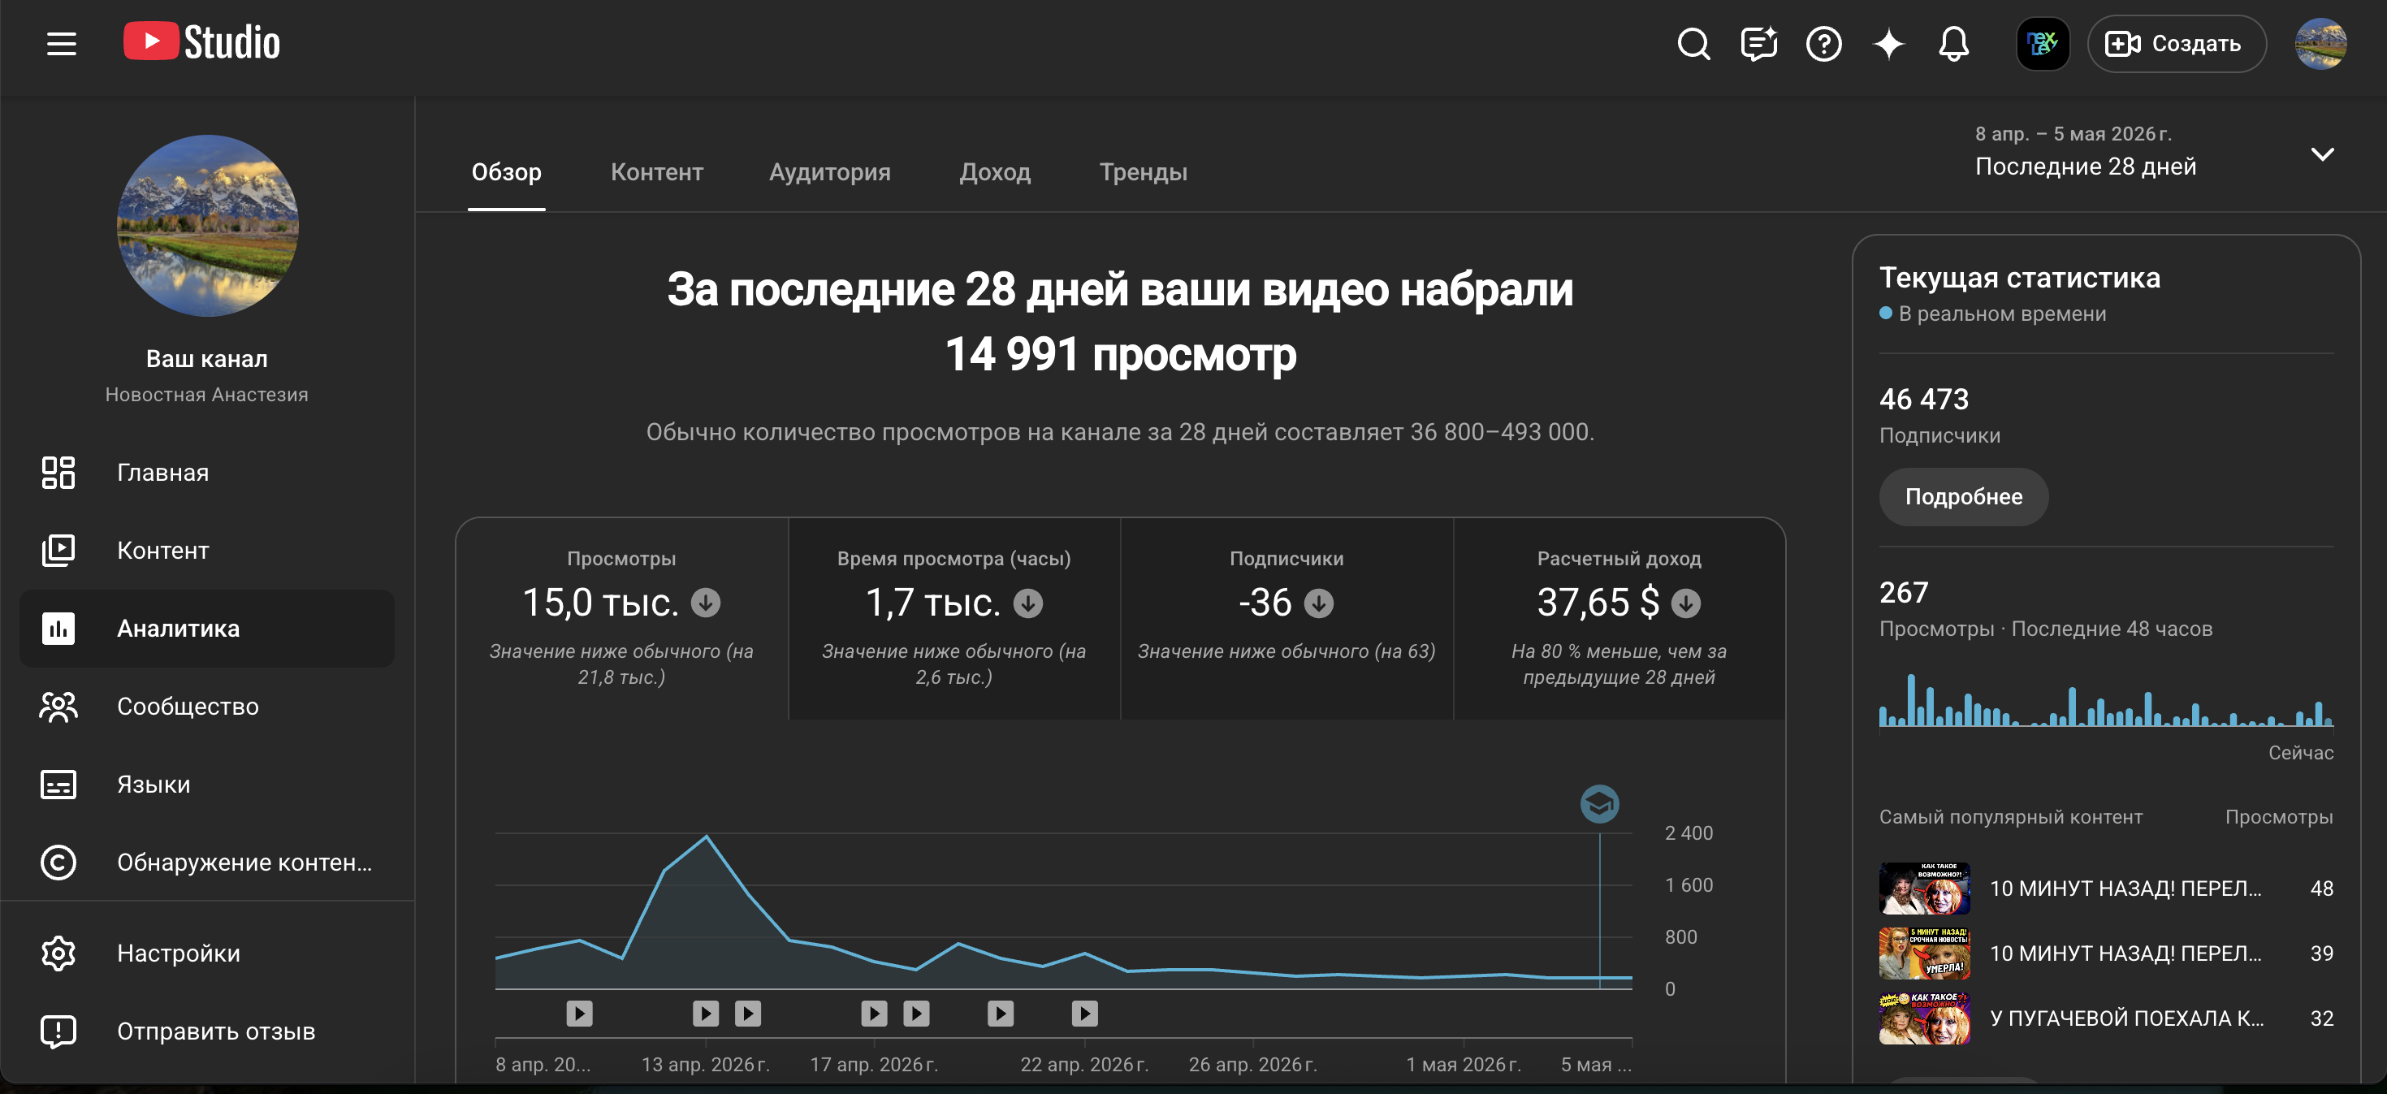Open the account avatar menu
The width and height of the screenshot is (2387, 1094).
click(x=2320, y=44)
